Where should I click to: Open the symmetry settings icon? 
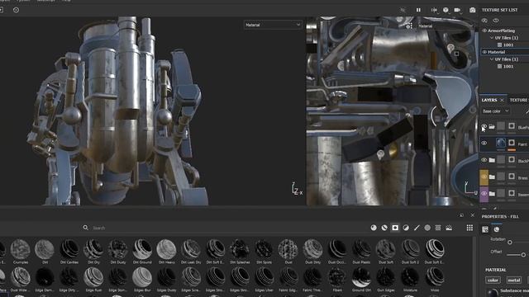(434, 10)
